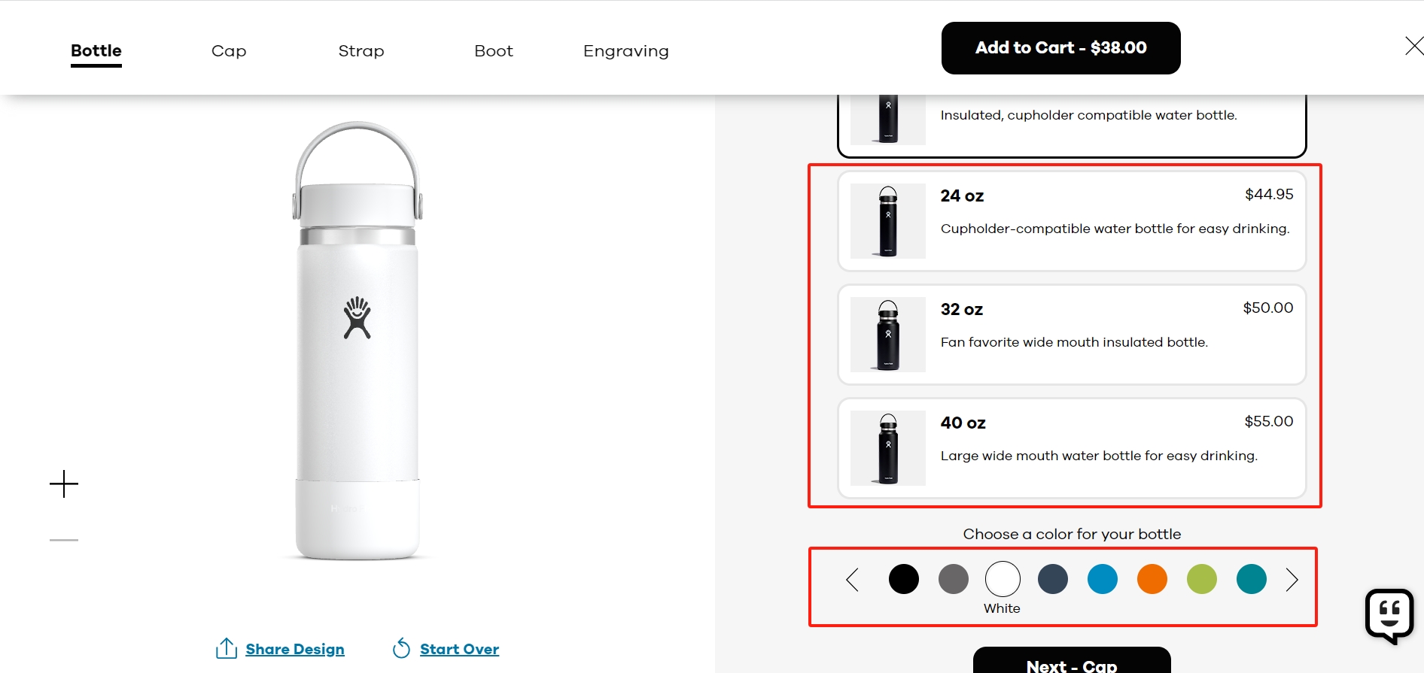
Task: Choose the orange color swatch
Action: [x=1152, y=579]
